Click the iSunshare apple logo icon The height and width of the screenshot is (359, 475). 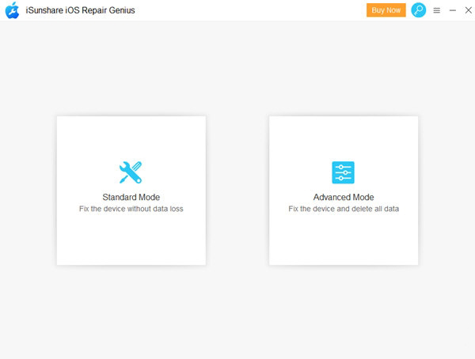click(12, 10)
